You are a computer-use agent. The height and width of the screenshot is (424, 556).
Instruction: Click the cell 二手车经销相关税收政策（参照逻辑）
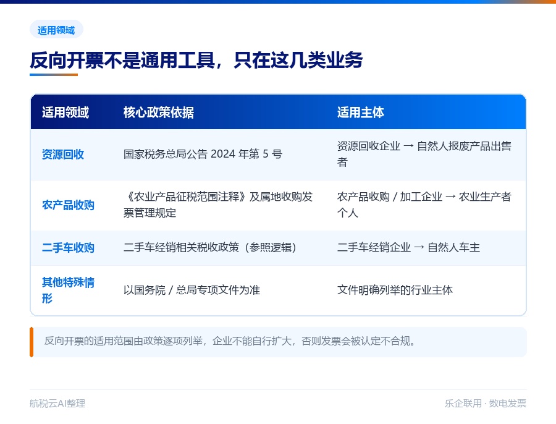point(210,247)
